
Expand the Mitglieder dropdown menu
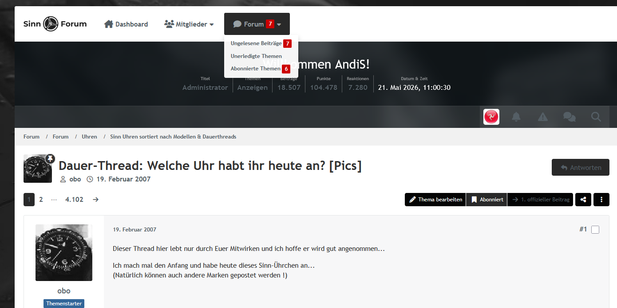189,24
